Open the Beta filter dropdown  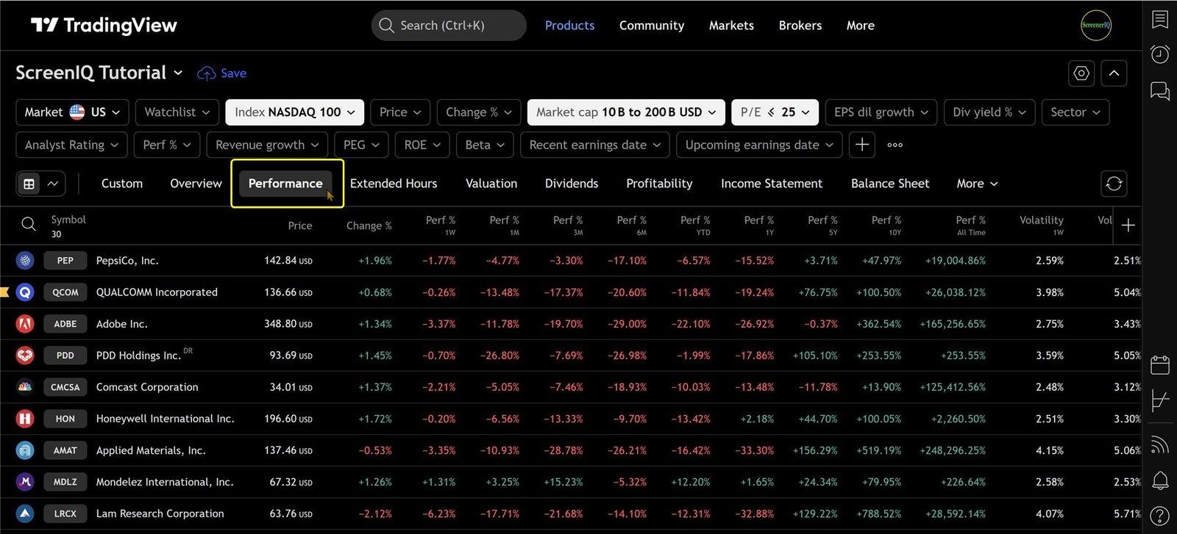(x=485, y=145)
